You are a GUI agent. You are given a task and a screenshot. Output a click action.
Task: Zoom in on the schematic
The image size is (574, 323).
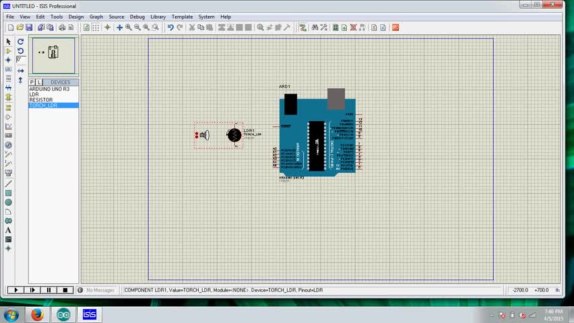tap(129, 28)
